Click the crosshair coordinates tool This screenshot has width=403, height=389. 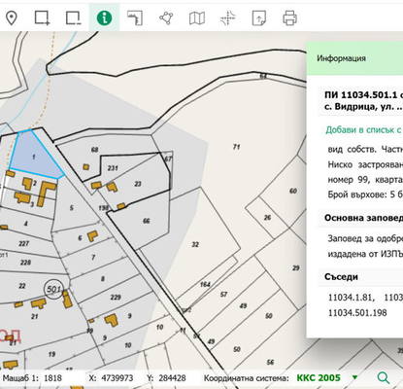pos(228,18)
